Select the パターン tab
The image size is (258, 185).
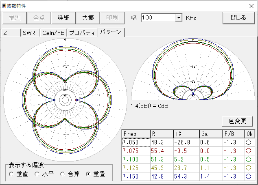click(111, 32)
